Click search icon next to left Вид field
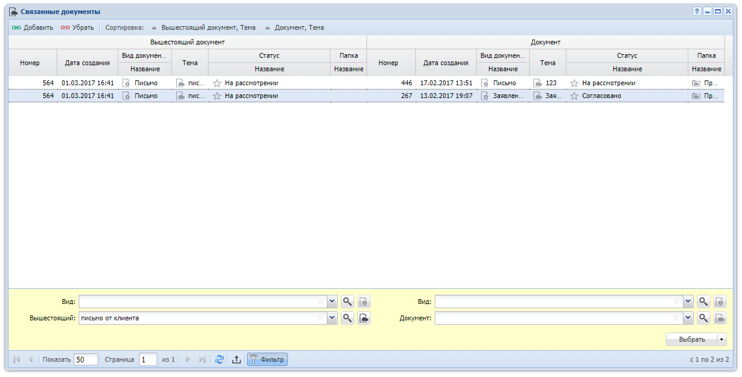Viewport: 742px width, 377px height. coord(348,301)
